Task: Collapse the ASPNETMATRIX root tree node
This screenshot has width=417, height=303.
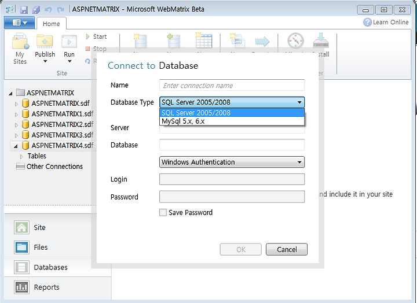Action: pyautogui.click(x=10, y=93)
